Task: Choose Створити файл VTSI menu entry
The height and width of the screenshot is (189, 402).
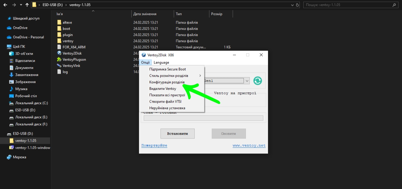Action: tap(172, 101)
